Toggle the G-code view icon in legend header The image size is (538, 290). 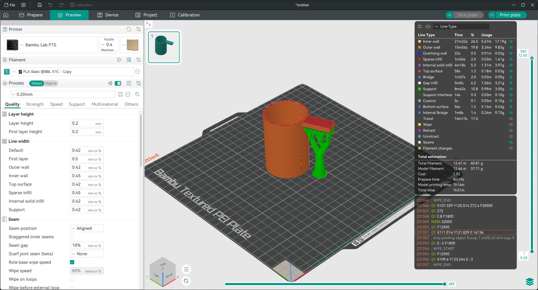(x=428, y=27)
